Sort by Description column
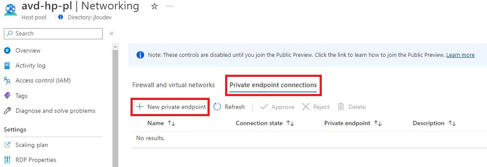Viewport: 487px width, 167px height. pyautogui.click(x=434, y=123)
